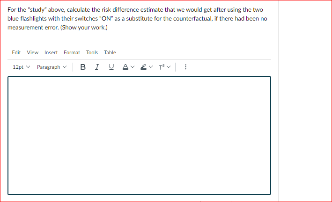This screenshot has width=332, height=202.
Task: Apply background highlight color icon
Action: coord(144,67)
